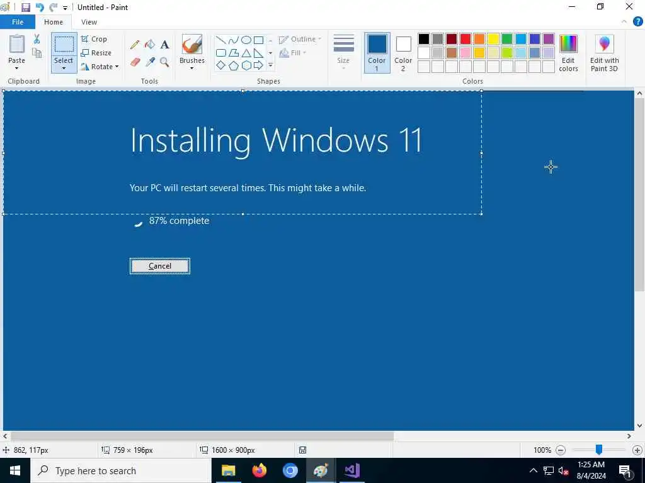Click the Paste clipboard icon
Image resolution: width=645 pixels, height=483 pixels.
[x=17, y=44]
